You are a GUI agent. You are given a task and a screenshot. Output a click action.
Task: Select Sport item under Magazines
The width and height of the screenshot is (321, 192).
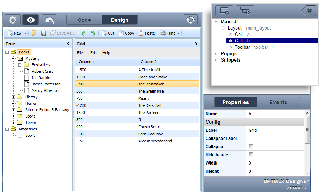(30, 135)
